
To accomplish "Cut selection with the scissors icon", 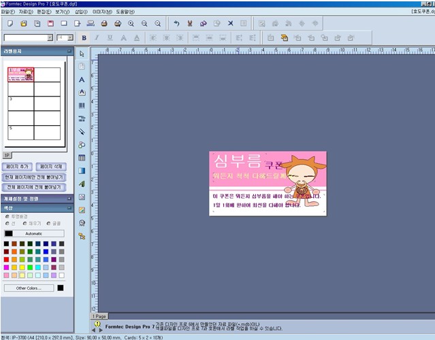I will pos(190,24).
